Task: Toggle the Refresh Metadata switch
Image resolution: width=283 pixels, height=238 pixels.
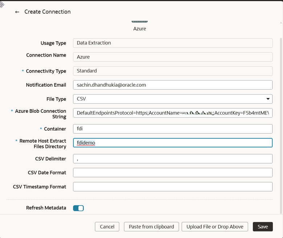Action: (78, 208)
